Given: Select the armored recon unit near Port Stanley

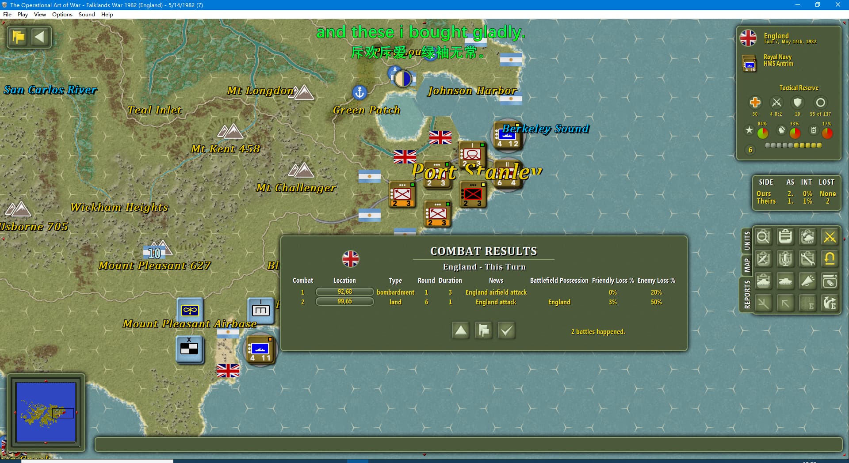Looking at the screenshot, I should coord(472,155).
